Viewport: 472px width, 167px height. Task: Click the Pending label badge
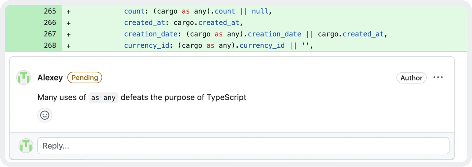point(85,78)
